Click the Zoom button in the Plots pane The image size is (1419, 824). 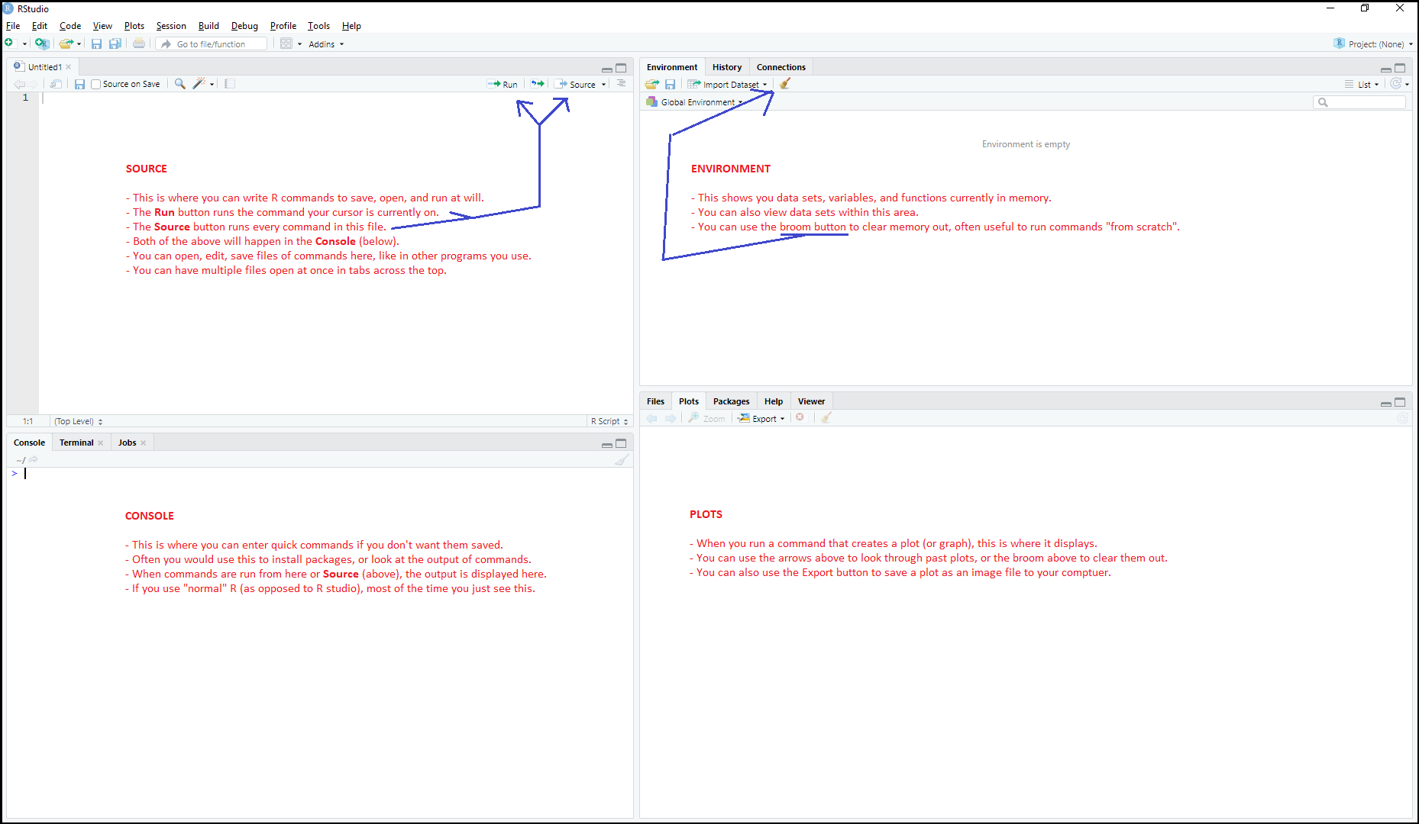[x=706, y=418]
